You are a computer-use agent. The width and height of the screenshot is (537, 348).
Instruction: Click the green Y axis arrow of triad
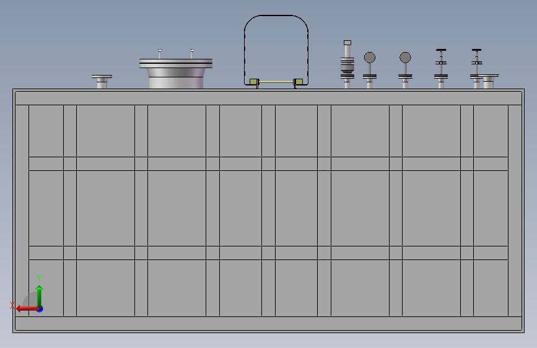40,297
